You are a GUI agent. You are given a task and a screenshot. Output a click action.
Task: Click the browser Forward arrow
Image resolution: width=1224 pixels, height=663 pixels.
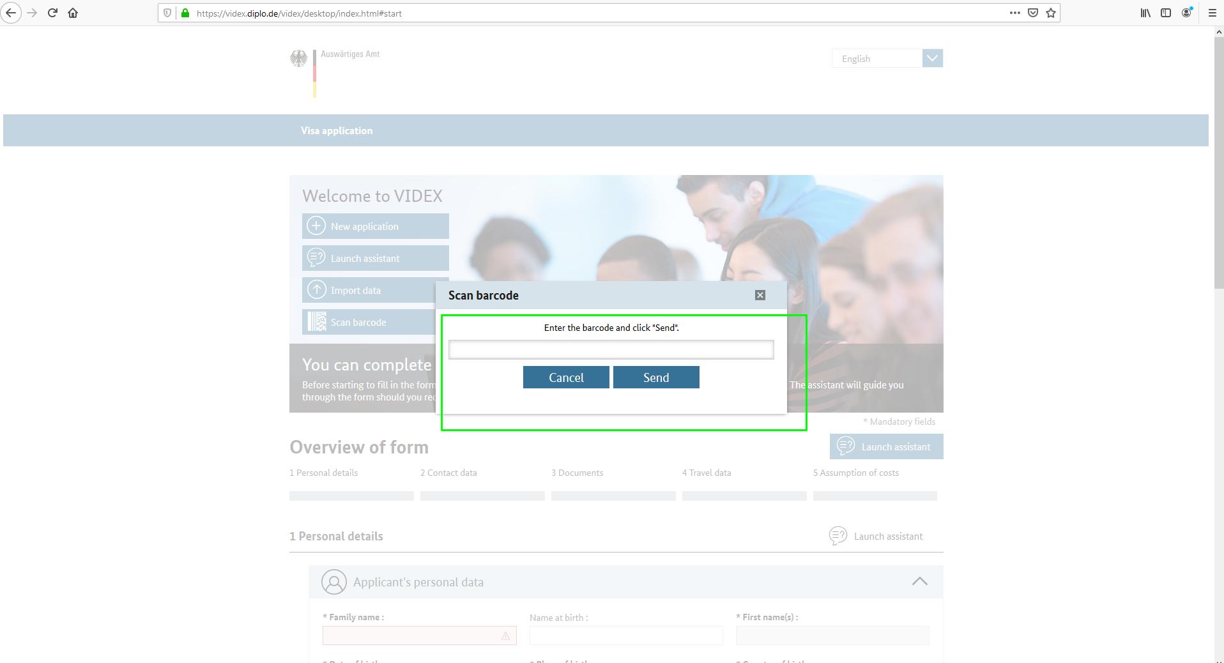click(x=32, y=13)
